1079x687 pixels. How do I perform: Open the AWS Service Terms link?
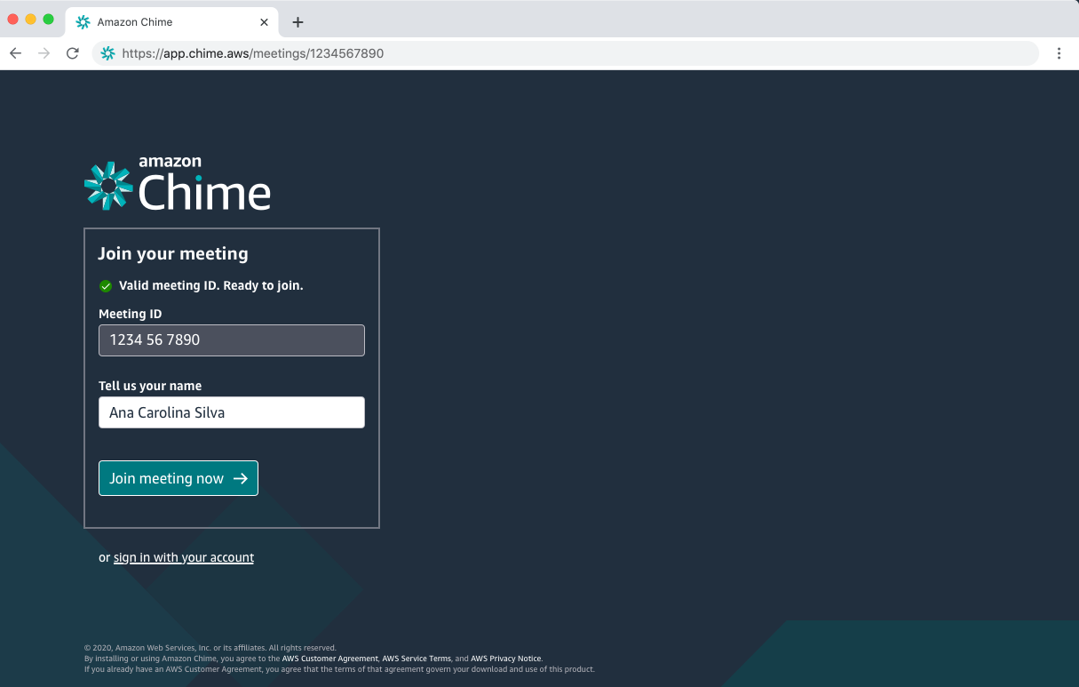417,659
